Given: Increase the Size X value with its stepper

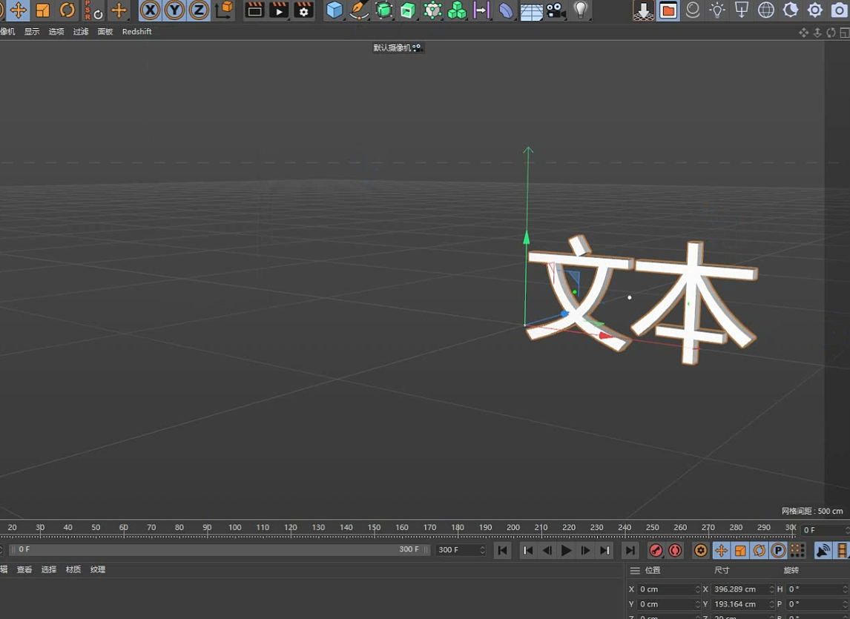Looking at the screenshot, I should pyautogui.click(x=769, y=586).
